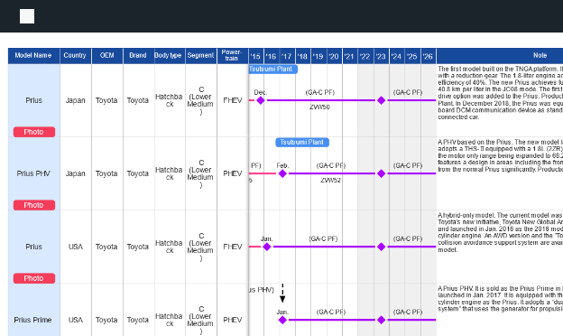Viewport: 563px width, 336px height.
Task: Select '23 diamond marker on Prius PHV timeline
Action: 382,173
